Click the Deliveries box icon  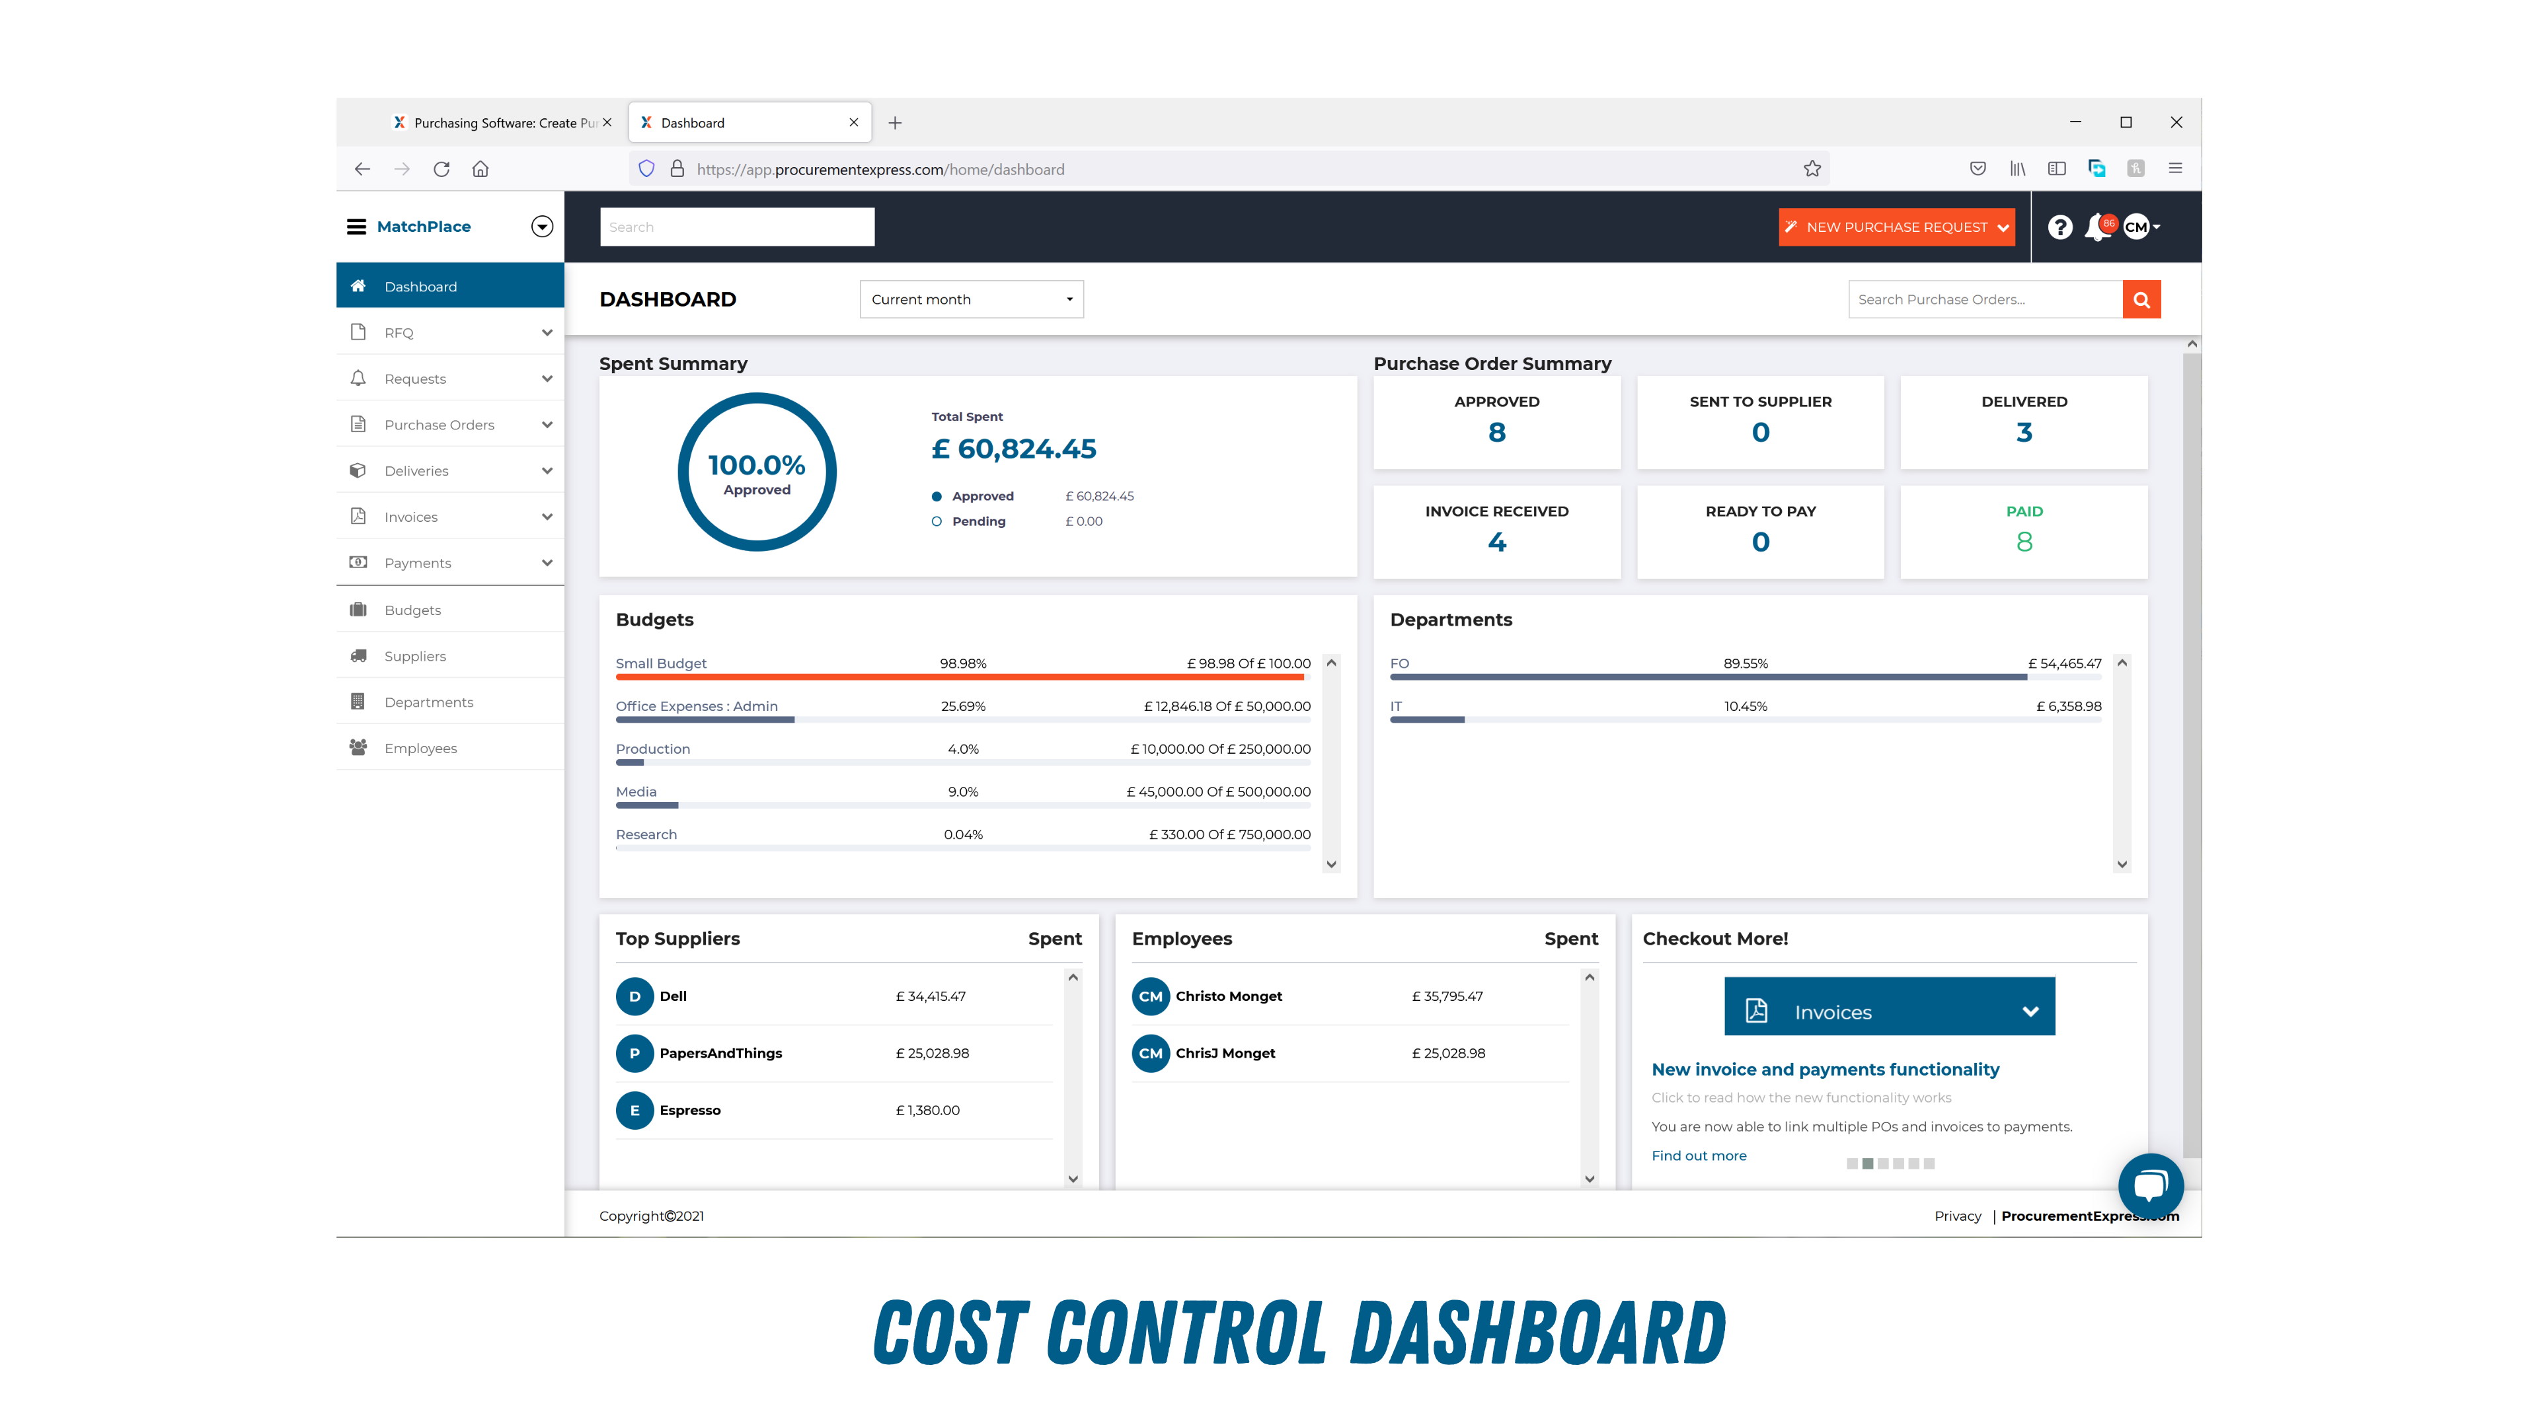[358, 471]
